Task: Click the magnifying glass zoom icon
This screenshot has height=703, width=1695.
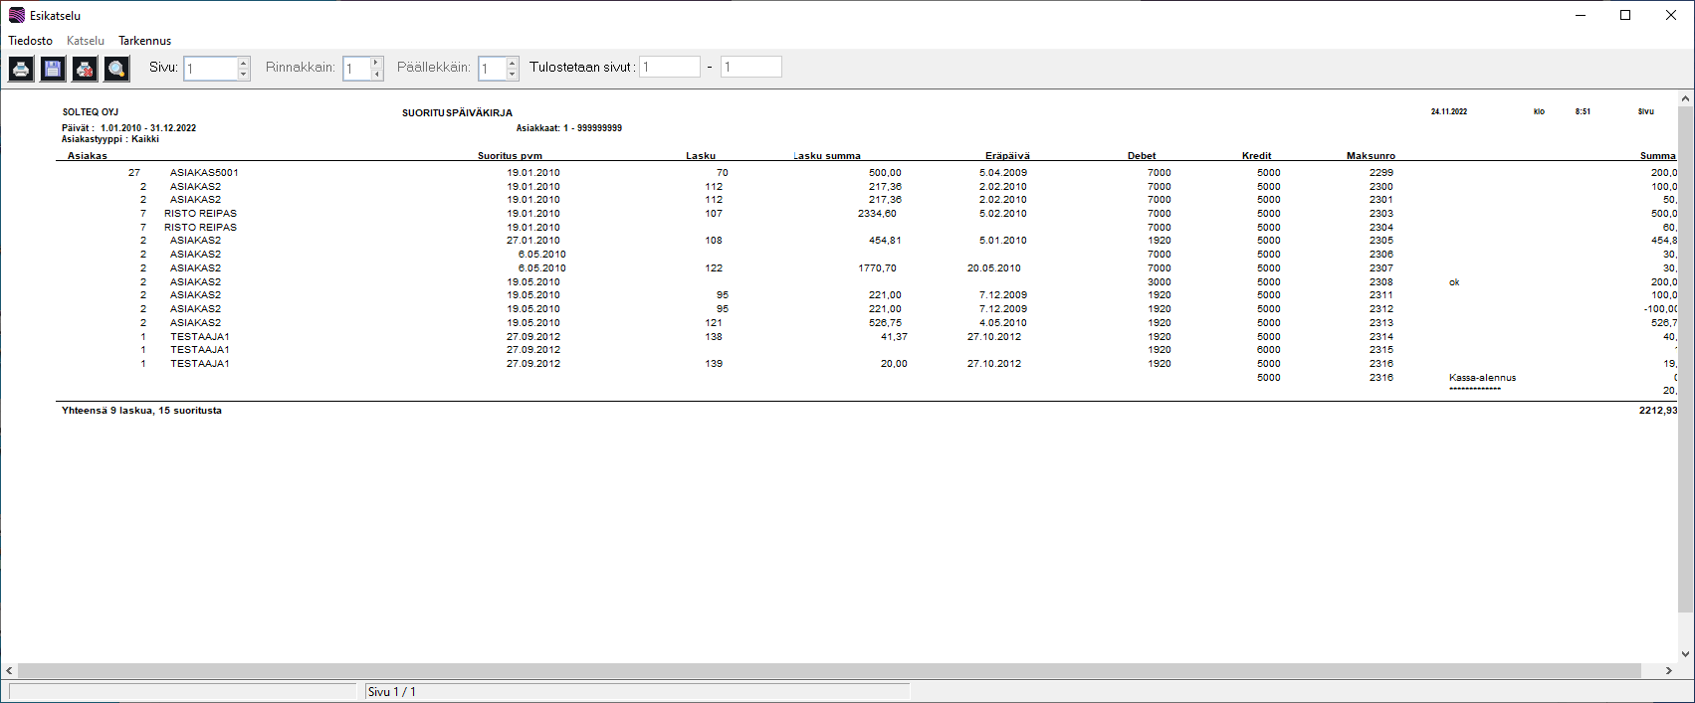Action: click(116, 69)
